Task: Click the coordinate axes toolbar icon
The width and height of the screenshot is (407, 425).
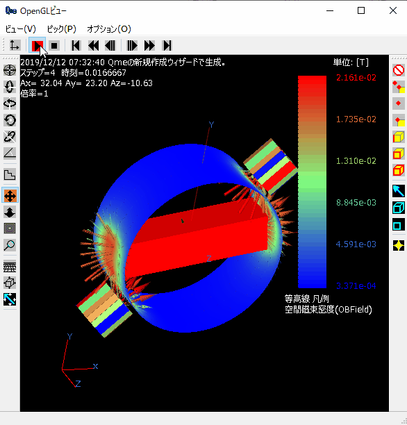Action: click(15, 45)
